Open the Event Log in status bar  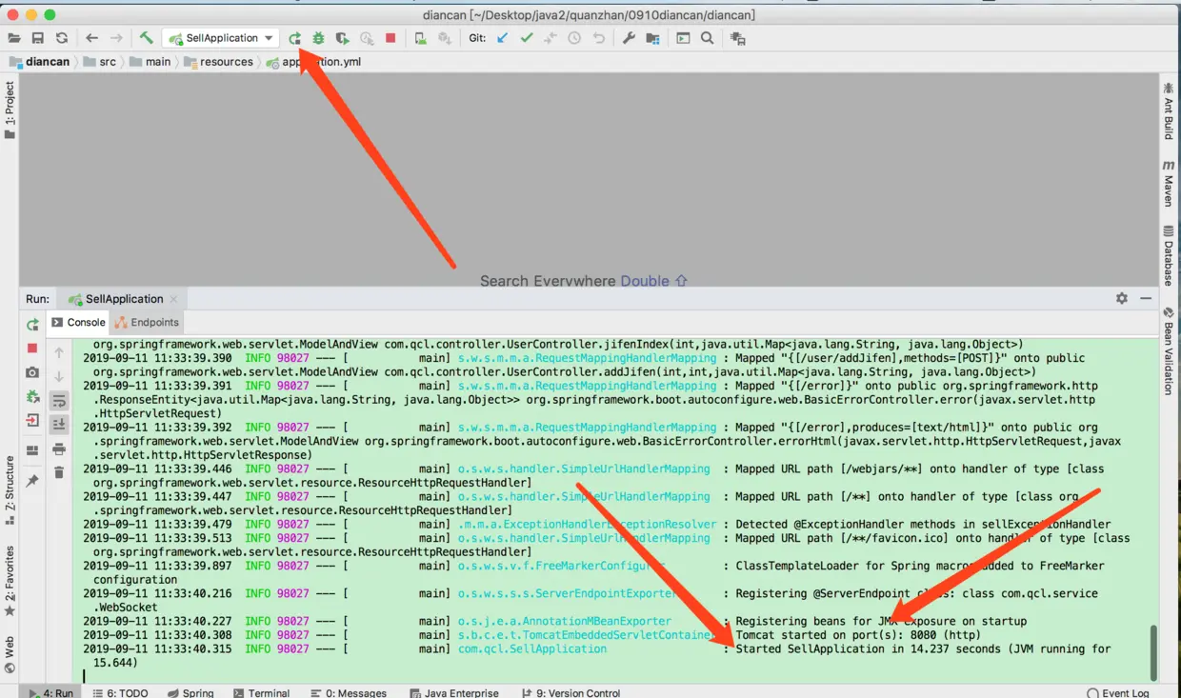pyautogui.click(x=1117, y=692)
